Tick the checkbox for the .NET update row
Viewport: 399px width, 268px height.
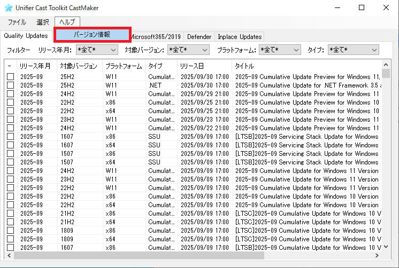pos(11,85)
